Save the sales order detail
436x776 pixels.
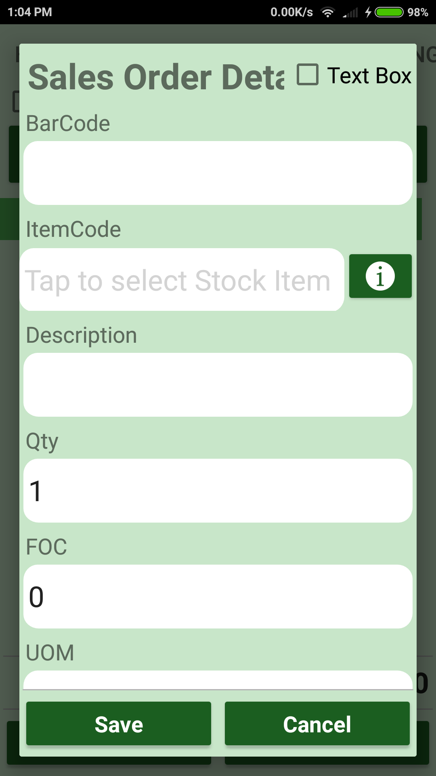[119, 723]
